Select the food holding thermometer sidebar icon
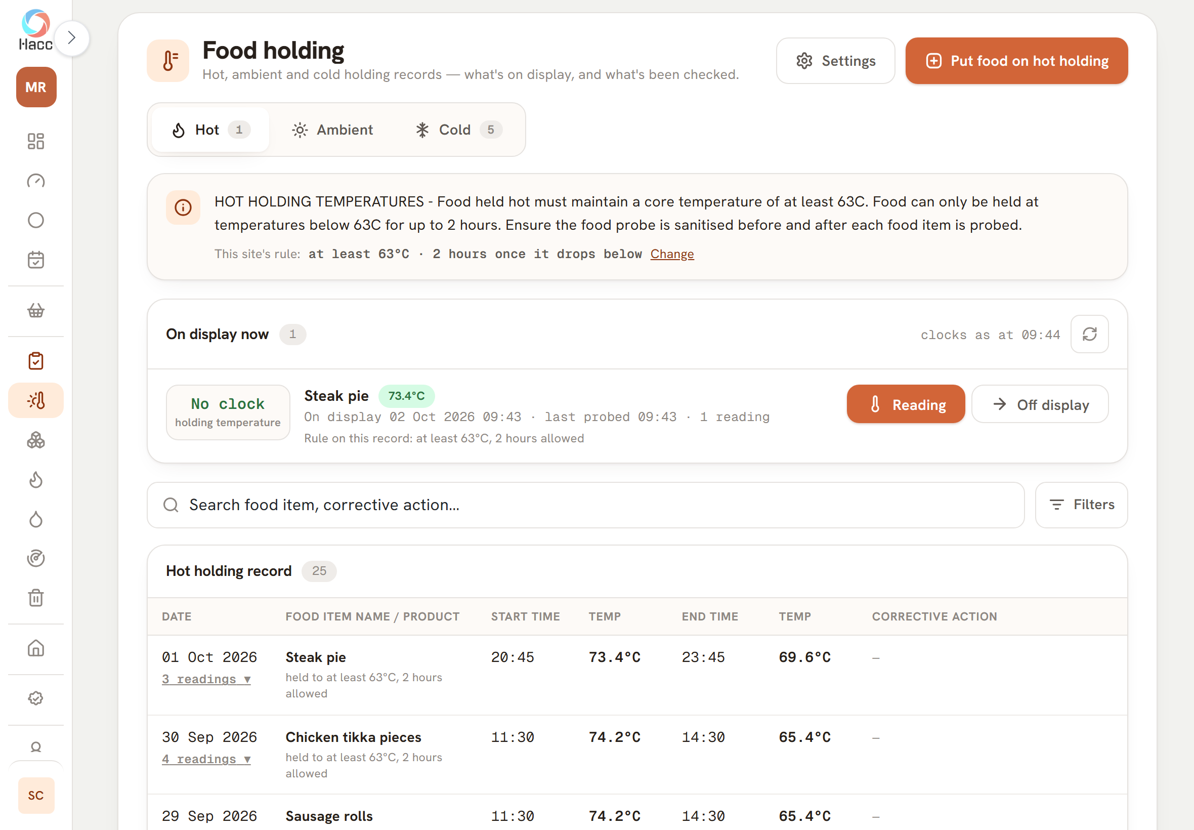 [36, 400]
